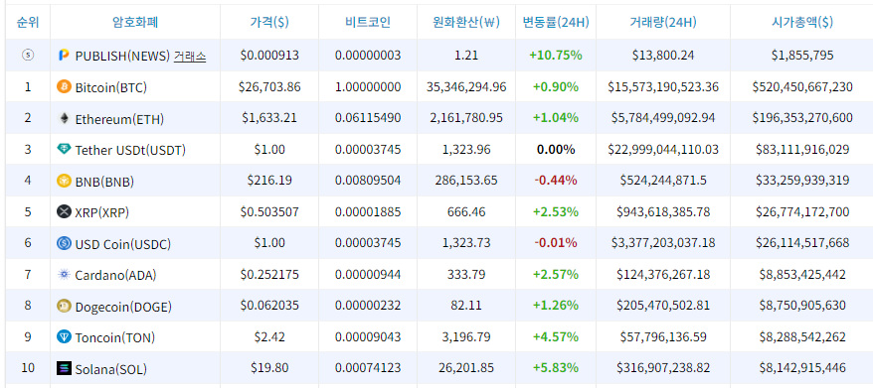Click the BNB yellow coin icon

64,181
